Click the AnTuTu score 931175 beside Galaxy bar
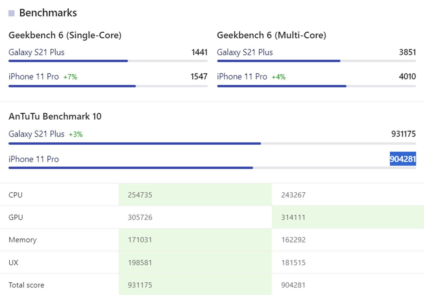This screenshot has width=424, height=295. pyautogui.click(x=403, y=134)
